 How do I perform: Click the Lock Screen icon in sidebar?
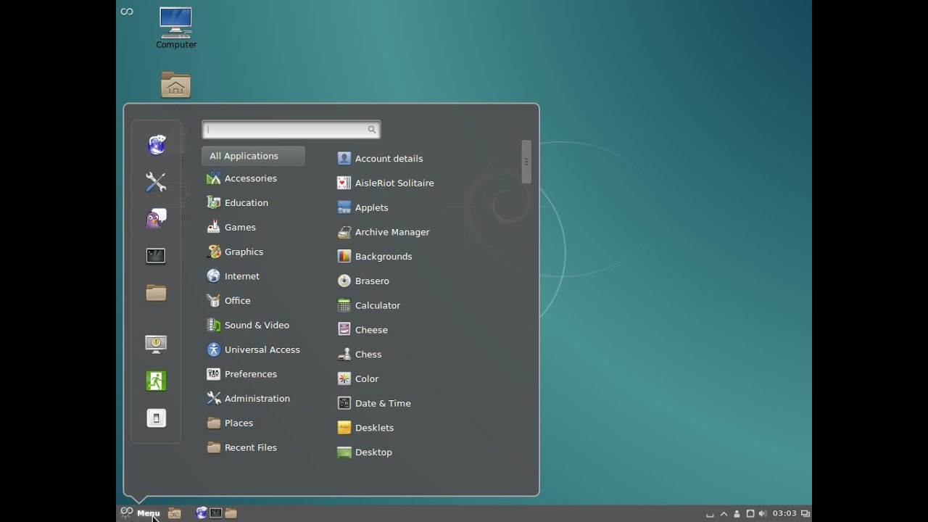[x=156, y=344]
